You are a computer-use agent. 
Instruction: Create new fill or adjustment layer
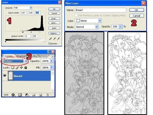pos(27,95)
